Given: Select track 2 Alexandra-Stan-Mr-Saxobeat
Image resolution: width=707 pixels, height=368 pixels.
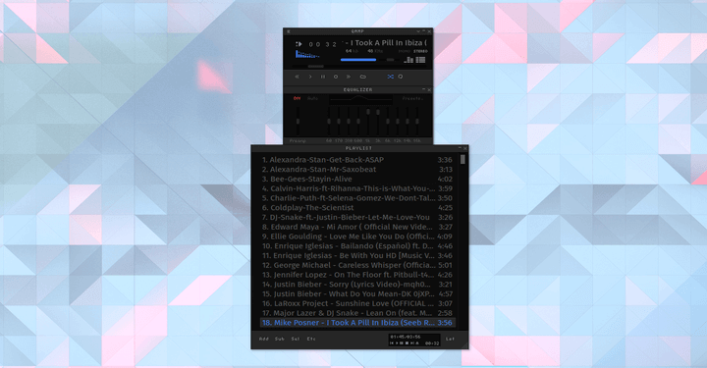Looking at the screenshot, I should pos(357,170).
